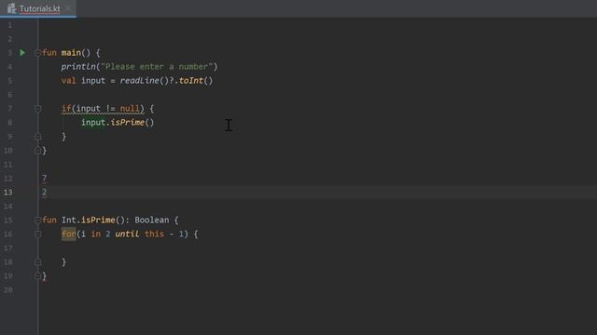Click isPrime in the function declaration
This screenshot has width=597, height=335.
click(98, 220)
